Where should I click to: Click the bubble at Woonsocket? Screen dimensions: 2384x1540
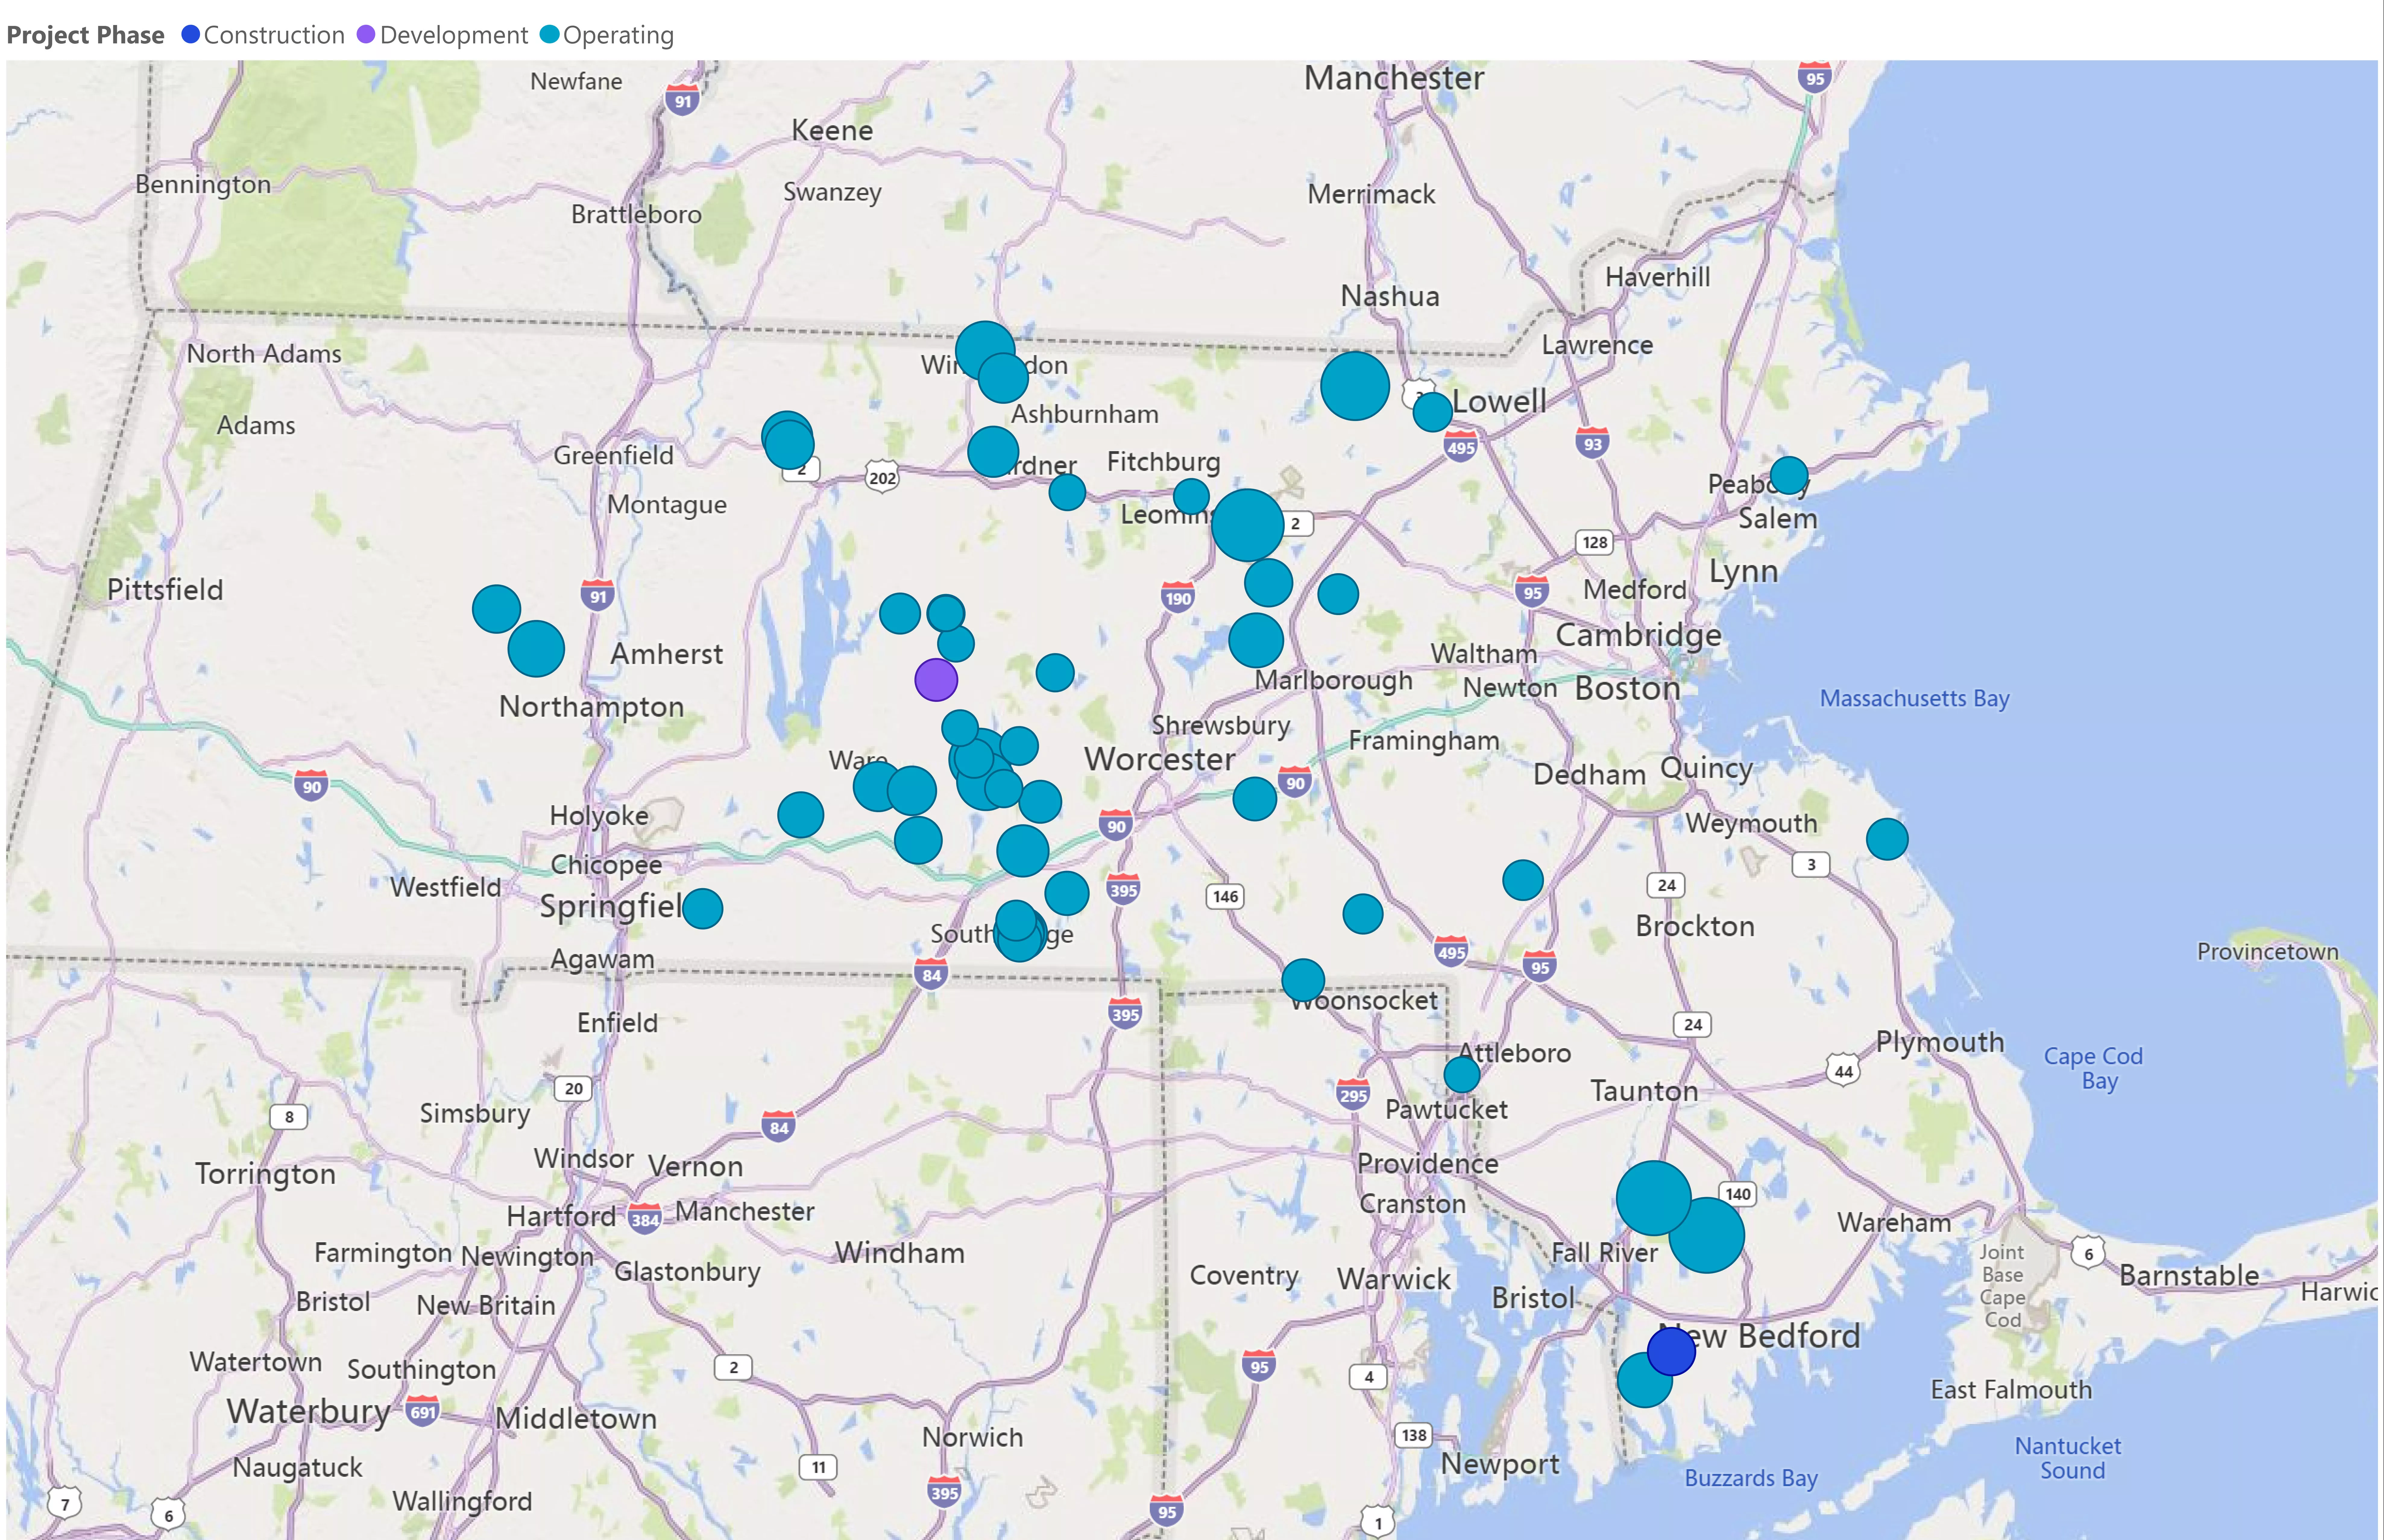tap(1303, 980)
